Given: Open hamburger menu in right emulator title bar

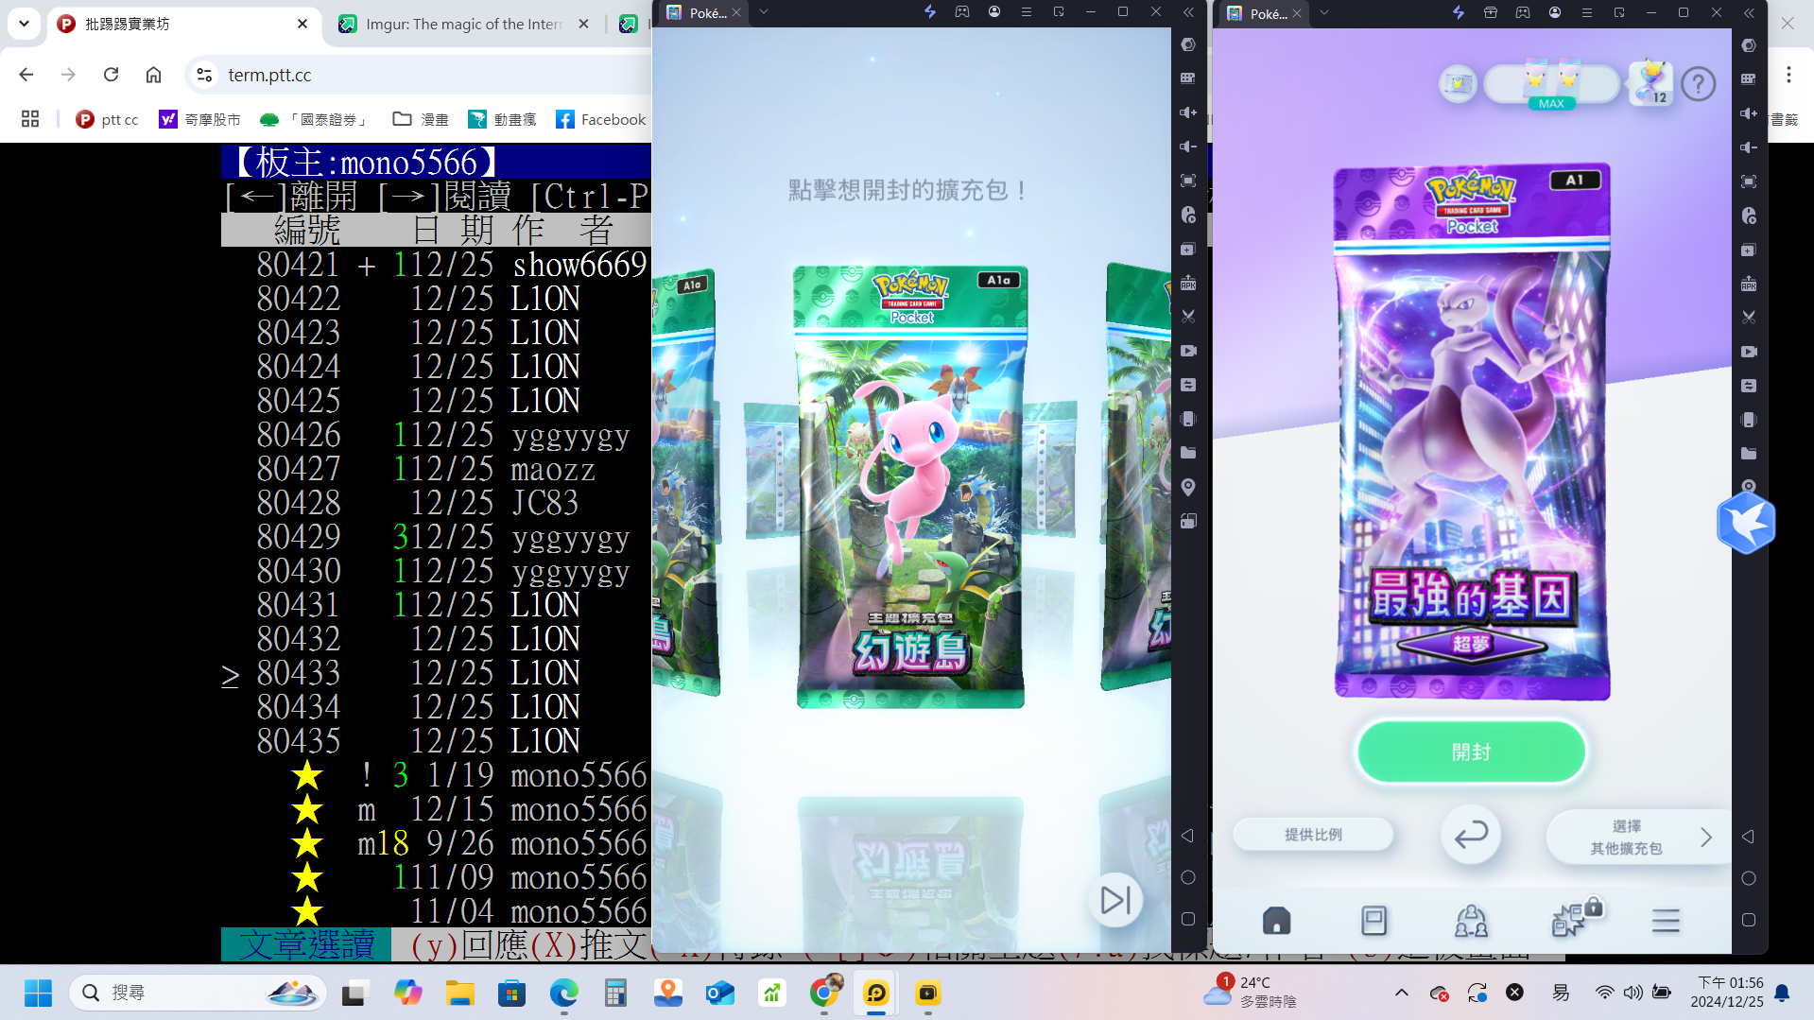Looking at the screenshot, I should coord(1587,12).
